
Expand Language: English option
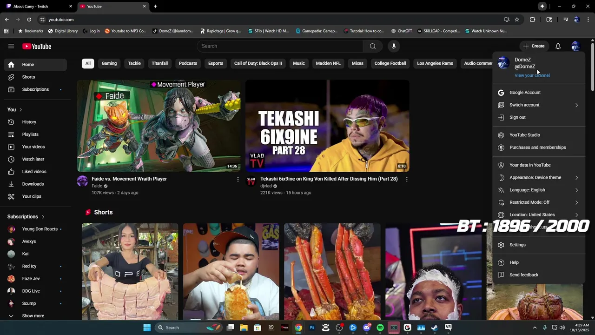(539, 190)
